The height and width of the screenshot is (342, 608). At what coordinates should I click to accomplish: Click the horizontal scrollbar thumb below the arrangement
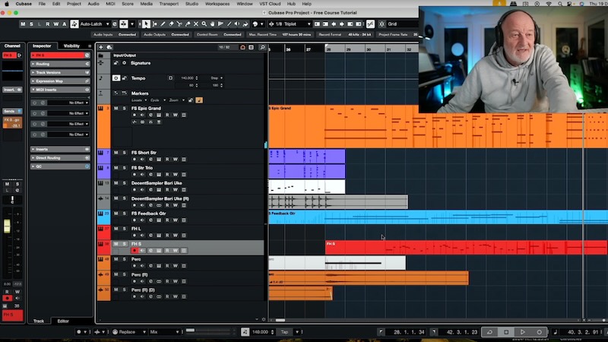280,320
